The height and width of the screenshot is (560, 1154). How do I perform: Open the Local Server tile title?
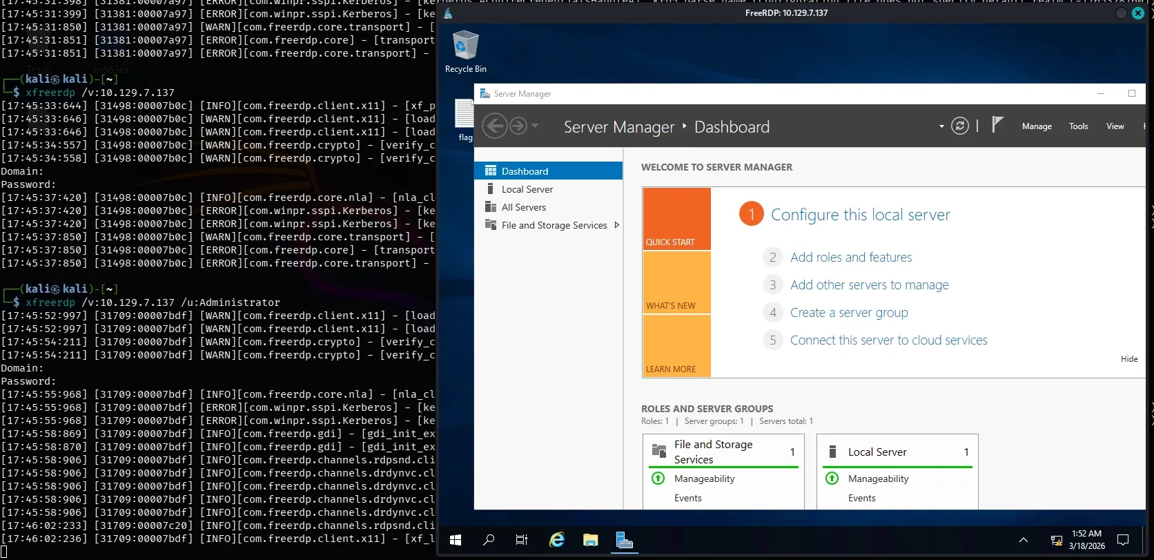(x=877, y=452)
